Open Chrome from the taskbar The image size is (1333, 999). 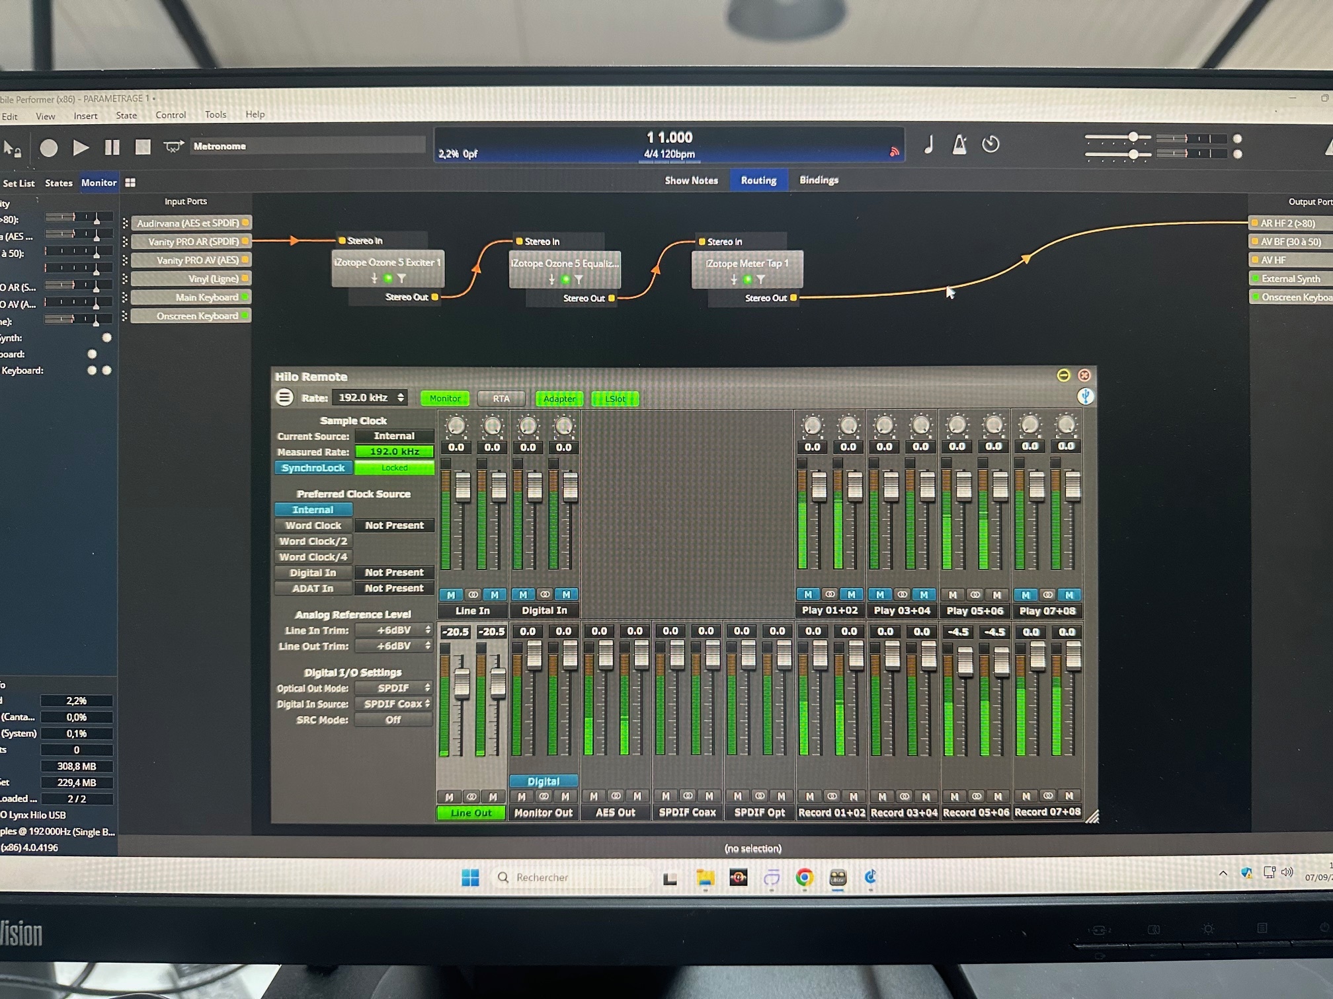point(804,877)
